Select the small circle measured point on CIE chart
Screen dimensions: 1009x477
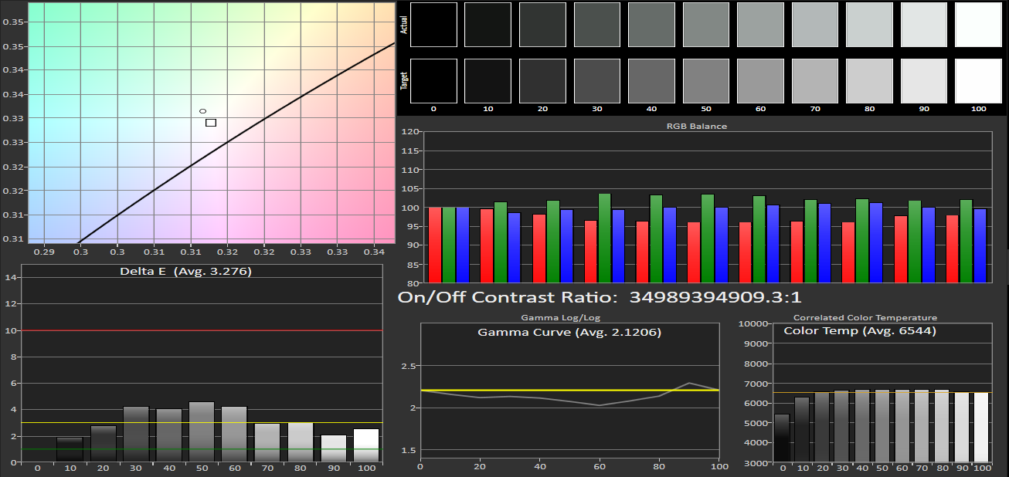(202, 111)
